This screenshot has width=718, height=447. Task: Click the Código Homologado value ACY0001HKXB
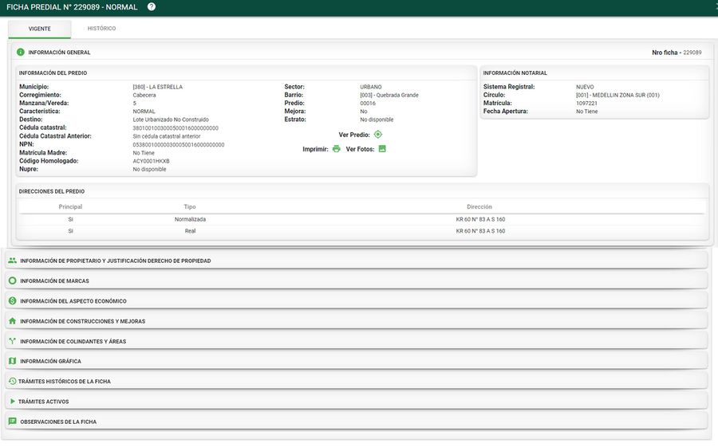click(151, 161)
